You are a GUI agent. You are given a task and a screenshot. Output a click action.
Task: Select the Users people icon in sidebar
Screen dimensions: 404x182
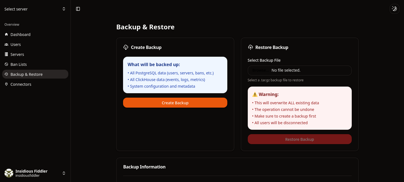pyautogui.click(x=6, y=44)
